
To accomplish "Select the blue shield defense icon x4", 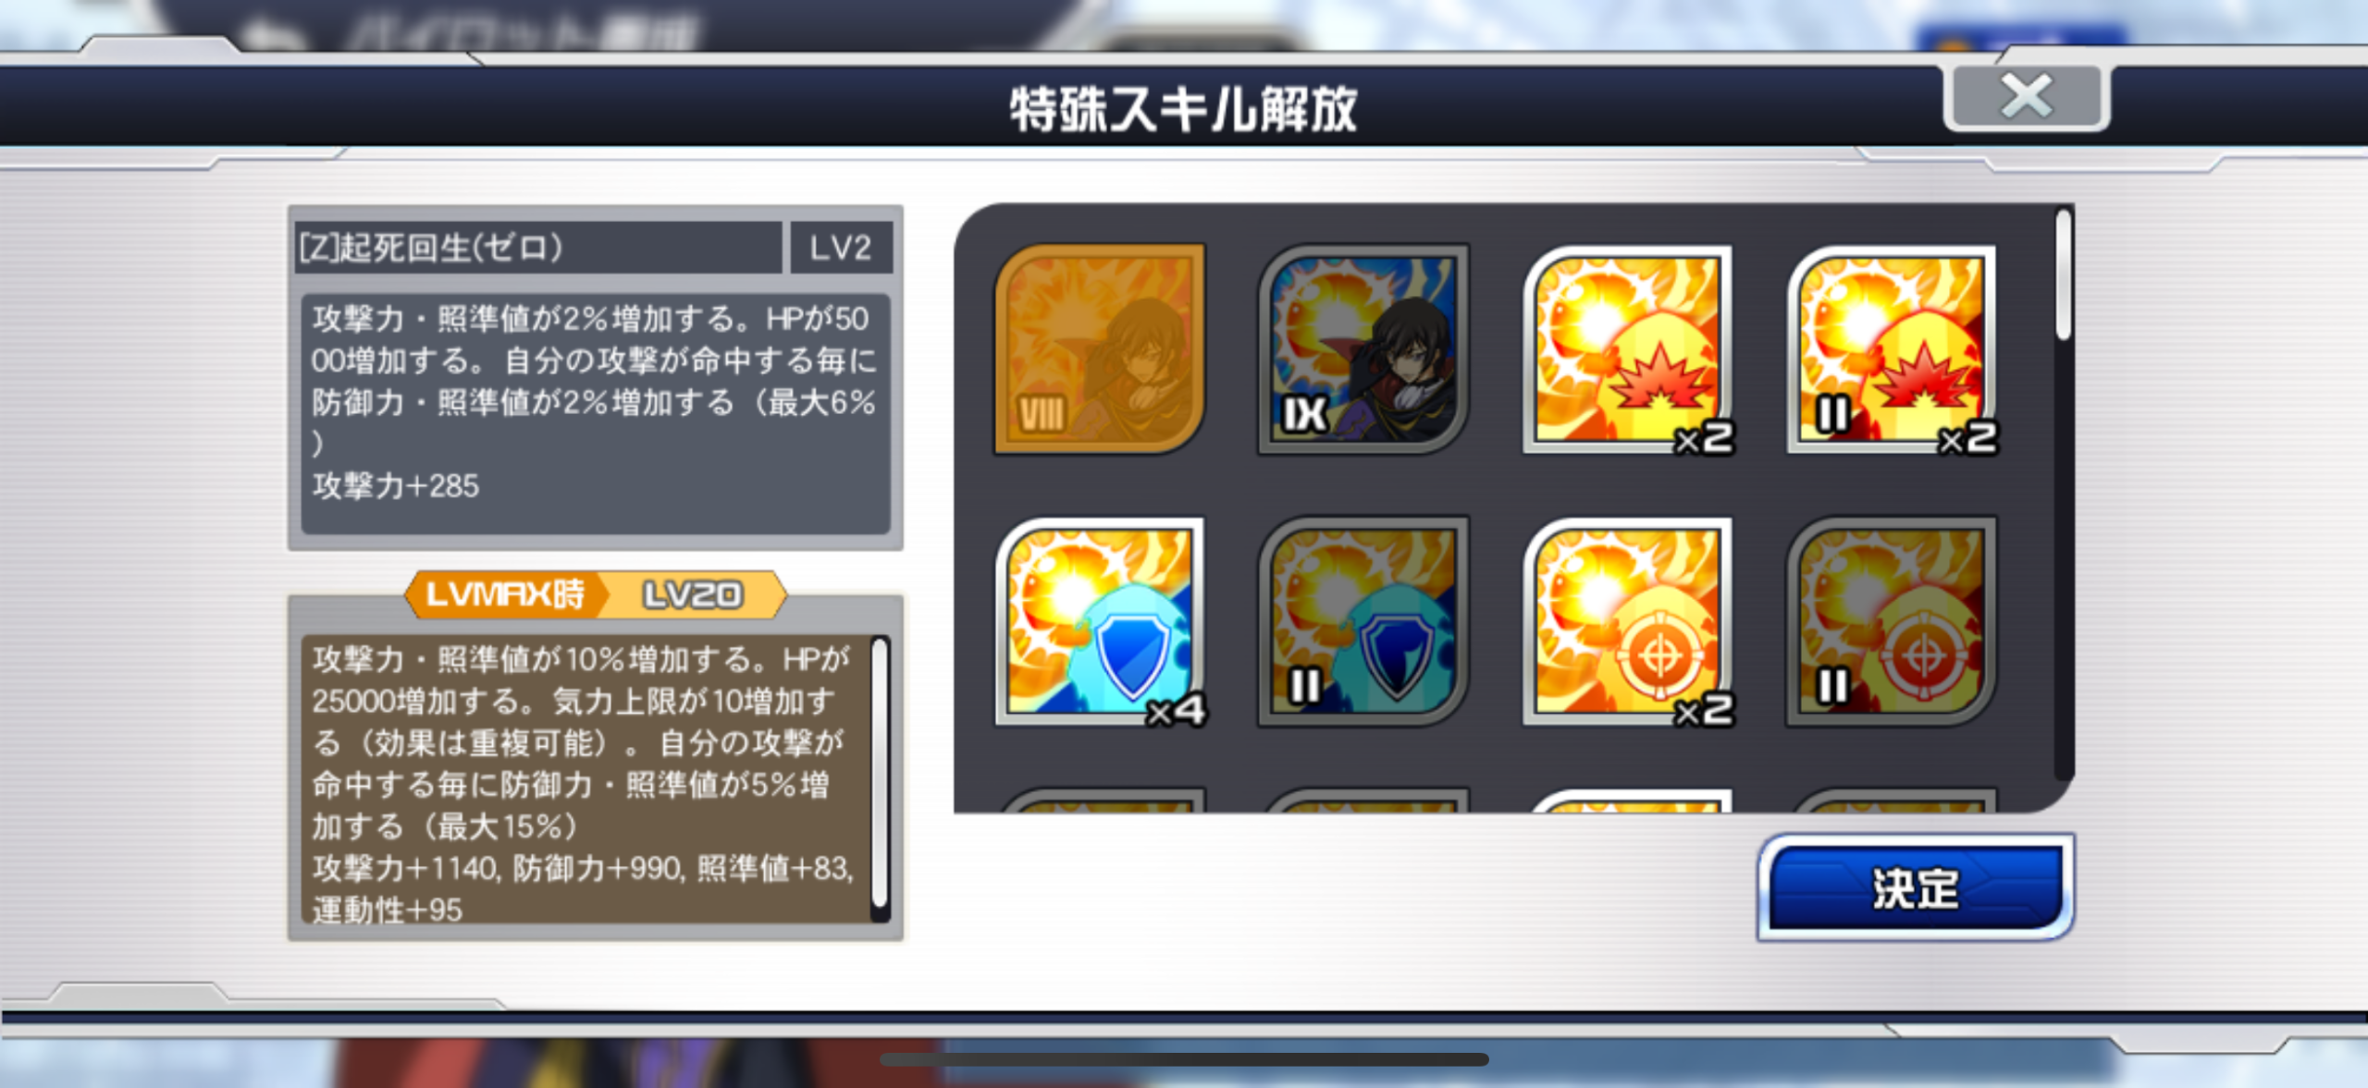I will coord(1100,621).
